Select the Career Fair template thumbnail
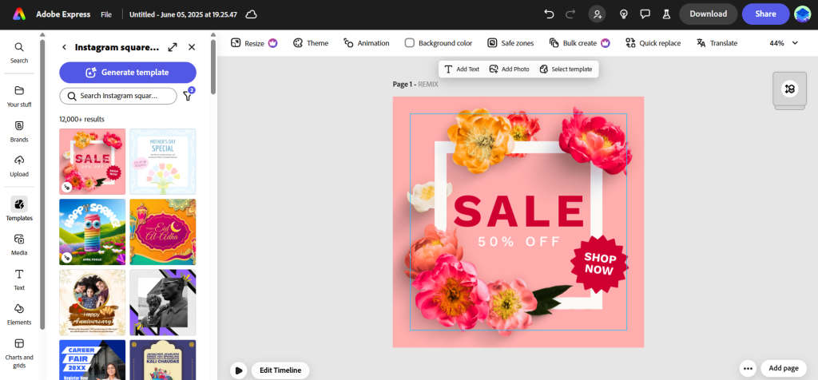 pyautogui.click(x=93, y=360)
